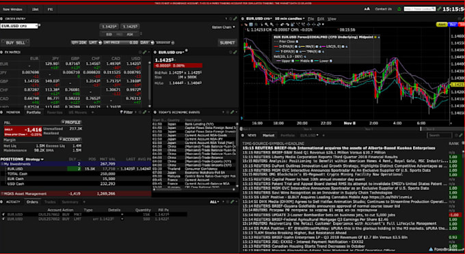Viewport: 465px width, 254px height.
Task: Click the New Window button
Action: point(12,9)
